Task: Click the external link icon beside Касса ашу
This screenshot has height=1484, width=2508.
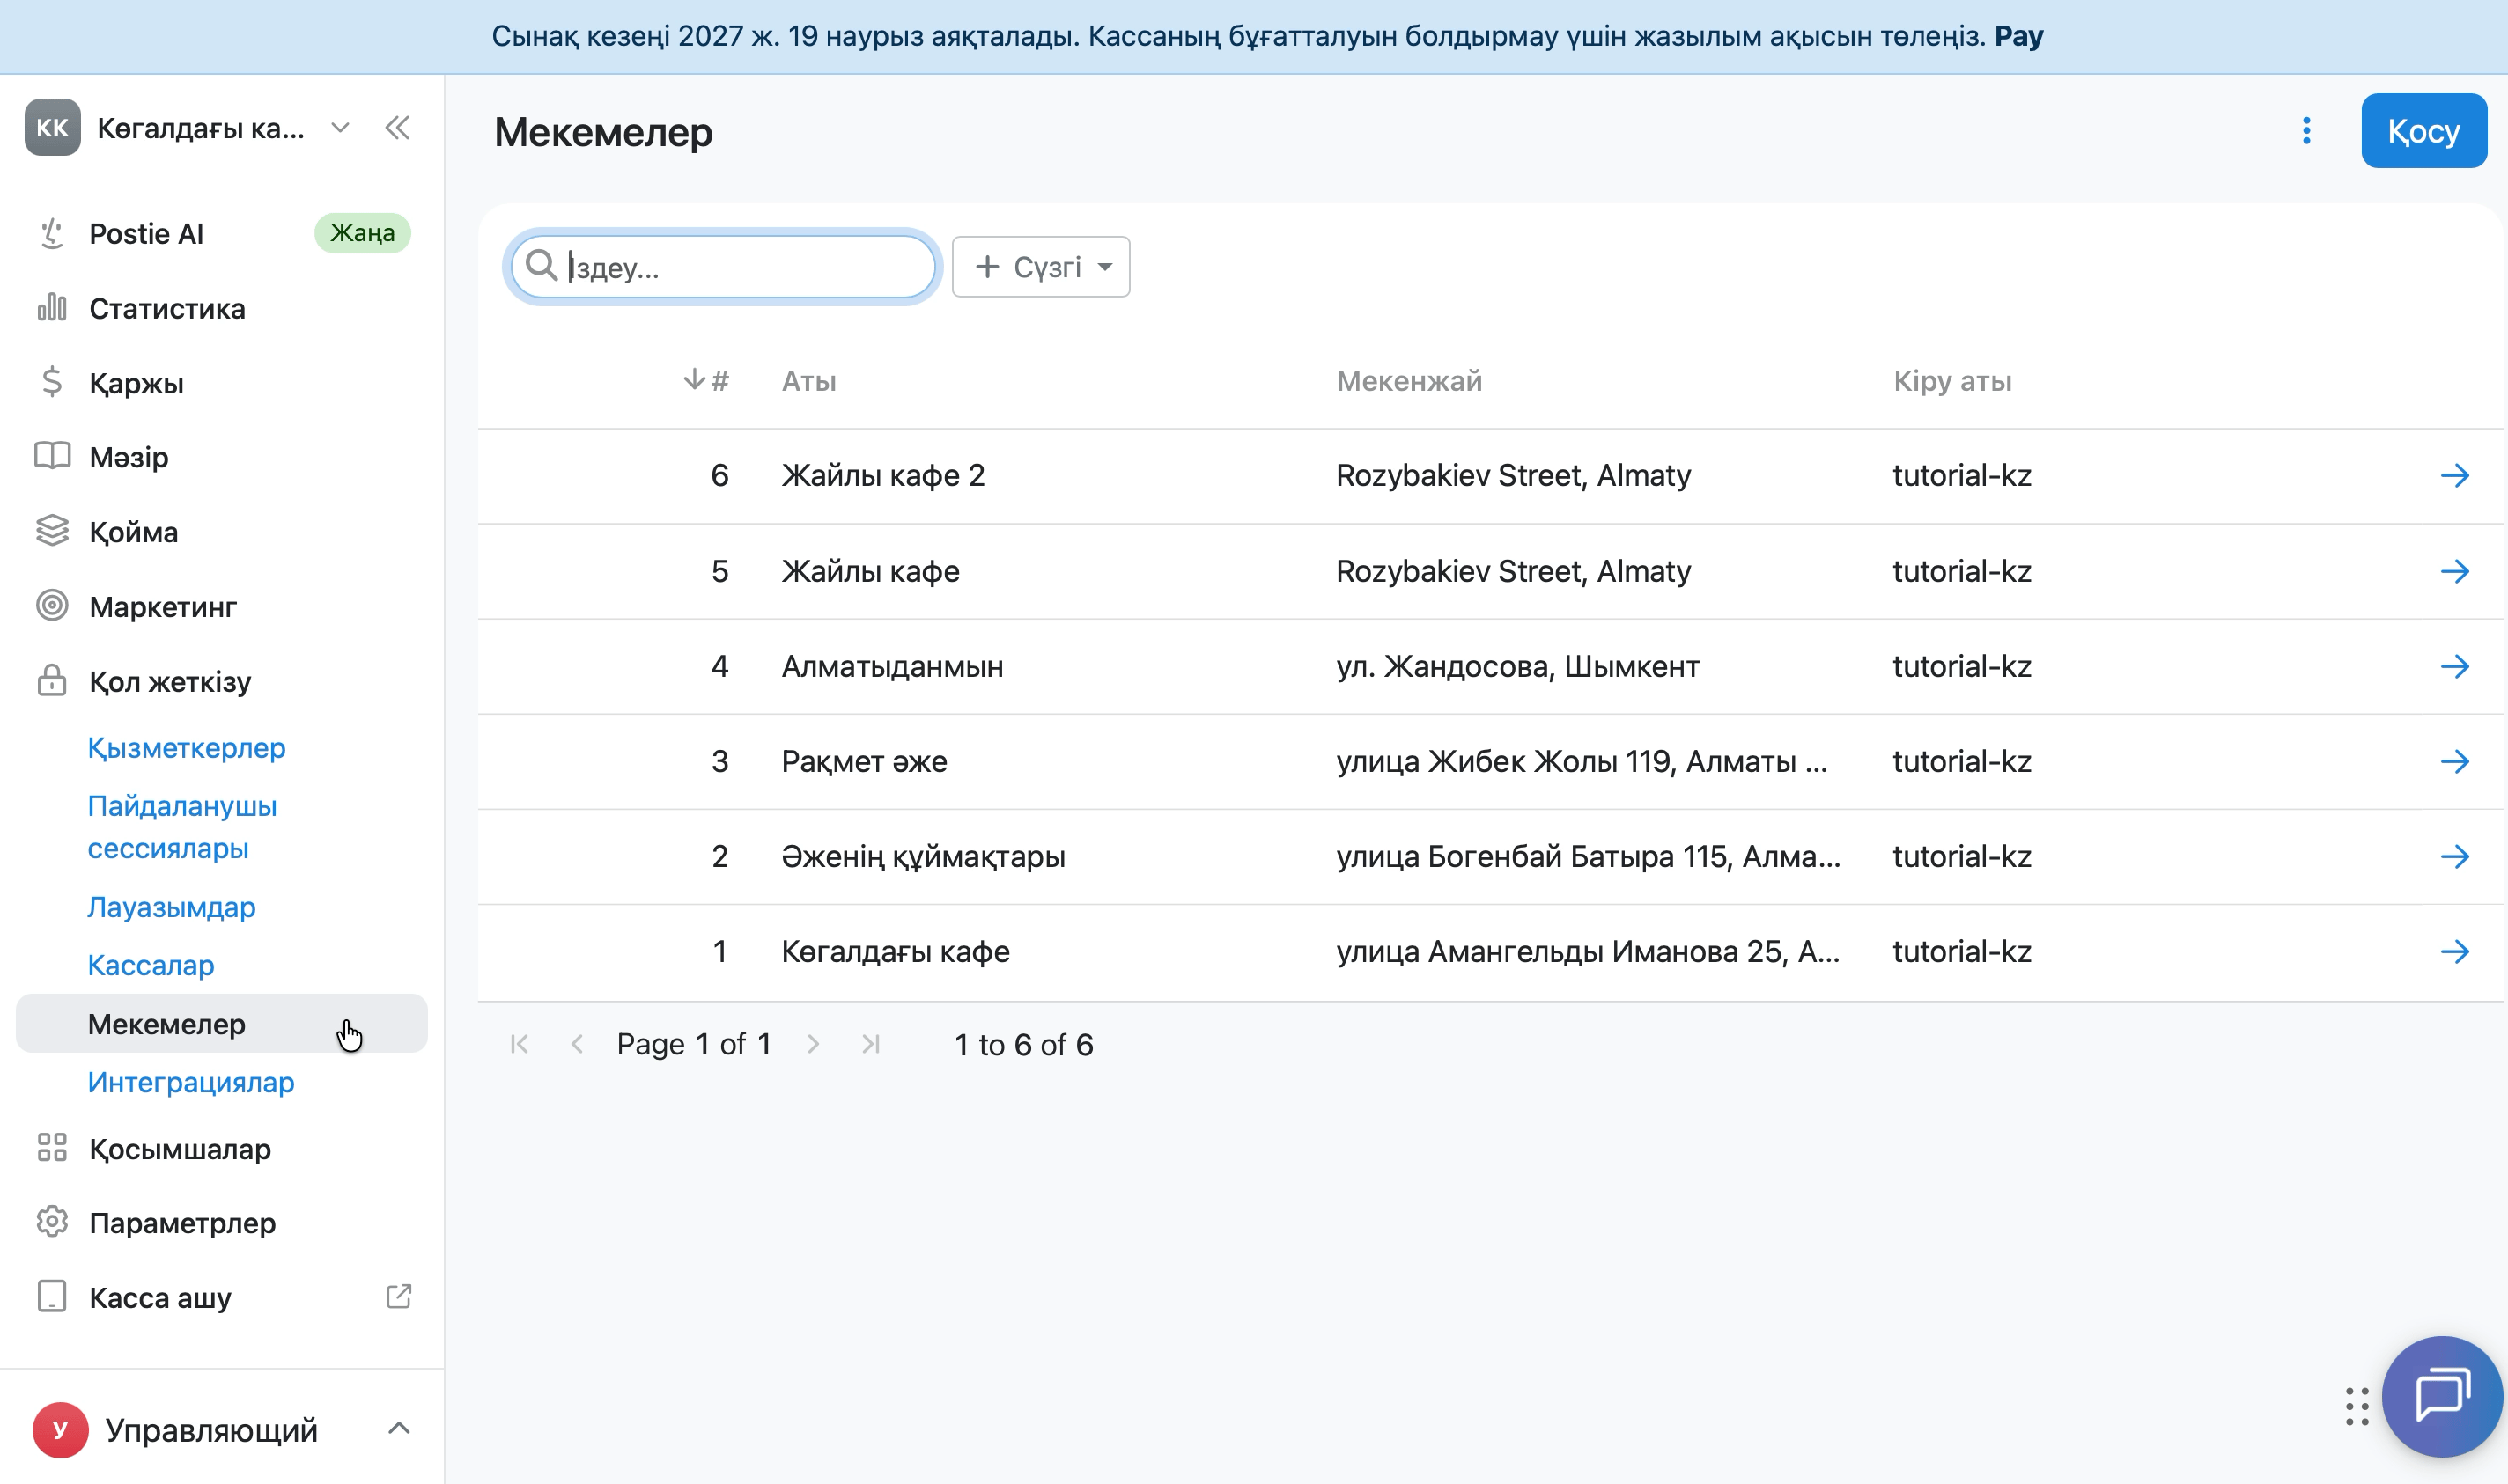Action: pos(398,1297)
